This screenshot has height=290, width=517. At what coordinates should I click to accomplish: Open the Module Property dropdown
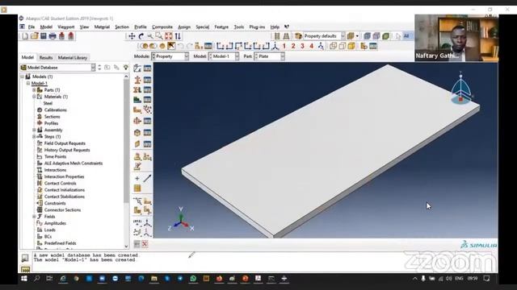click(x=170, y=56)
